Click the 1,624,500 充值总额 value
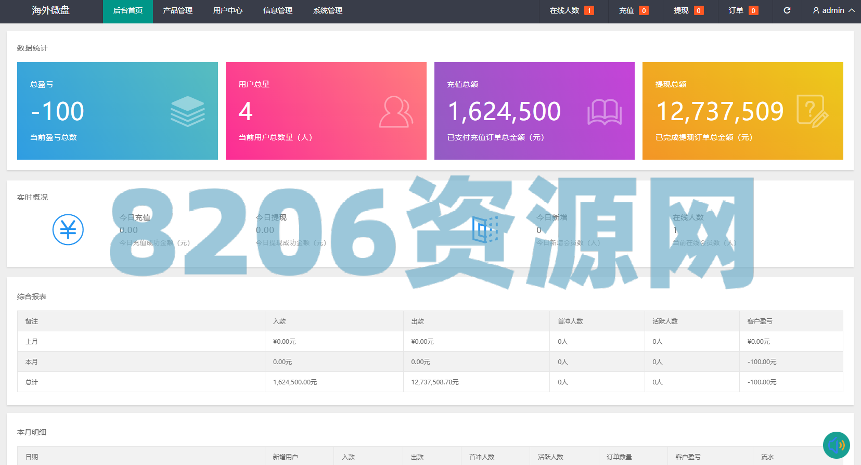Screen dimensions: 861x465 point(504,111)
